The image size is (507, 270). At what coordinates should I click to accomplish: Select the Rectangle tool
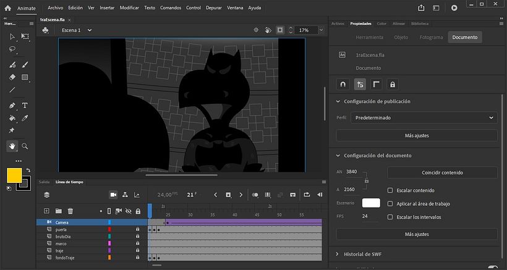pyautogui.click(x=25, y=77)
